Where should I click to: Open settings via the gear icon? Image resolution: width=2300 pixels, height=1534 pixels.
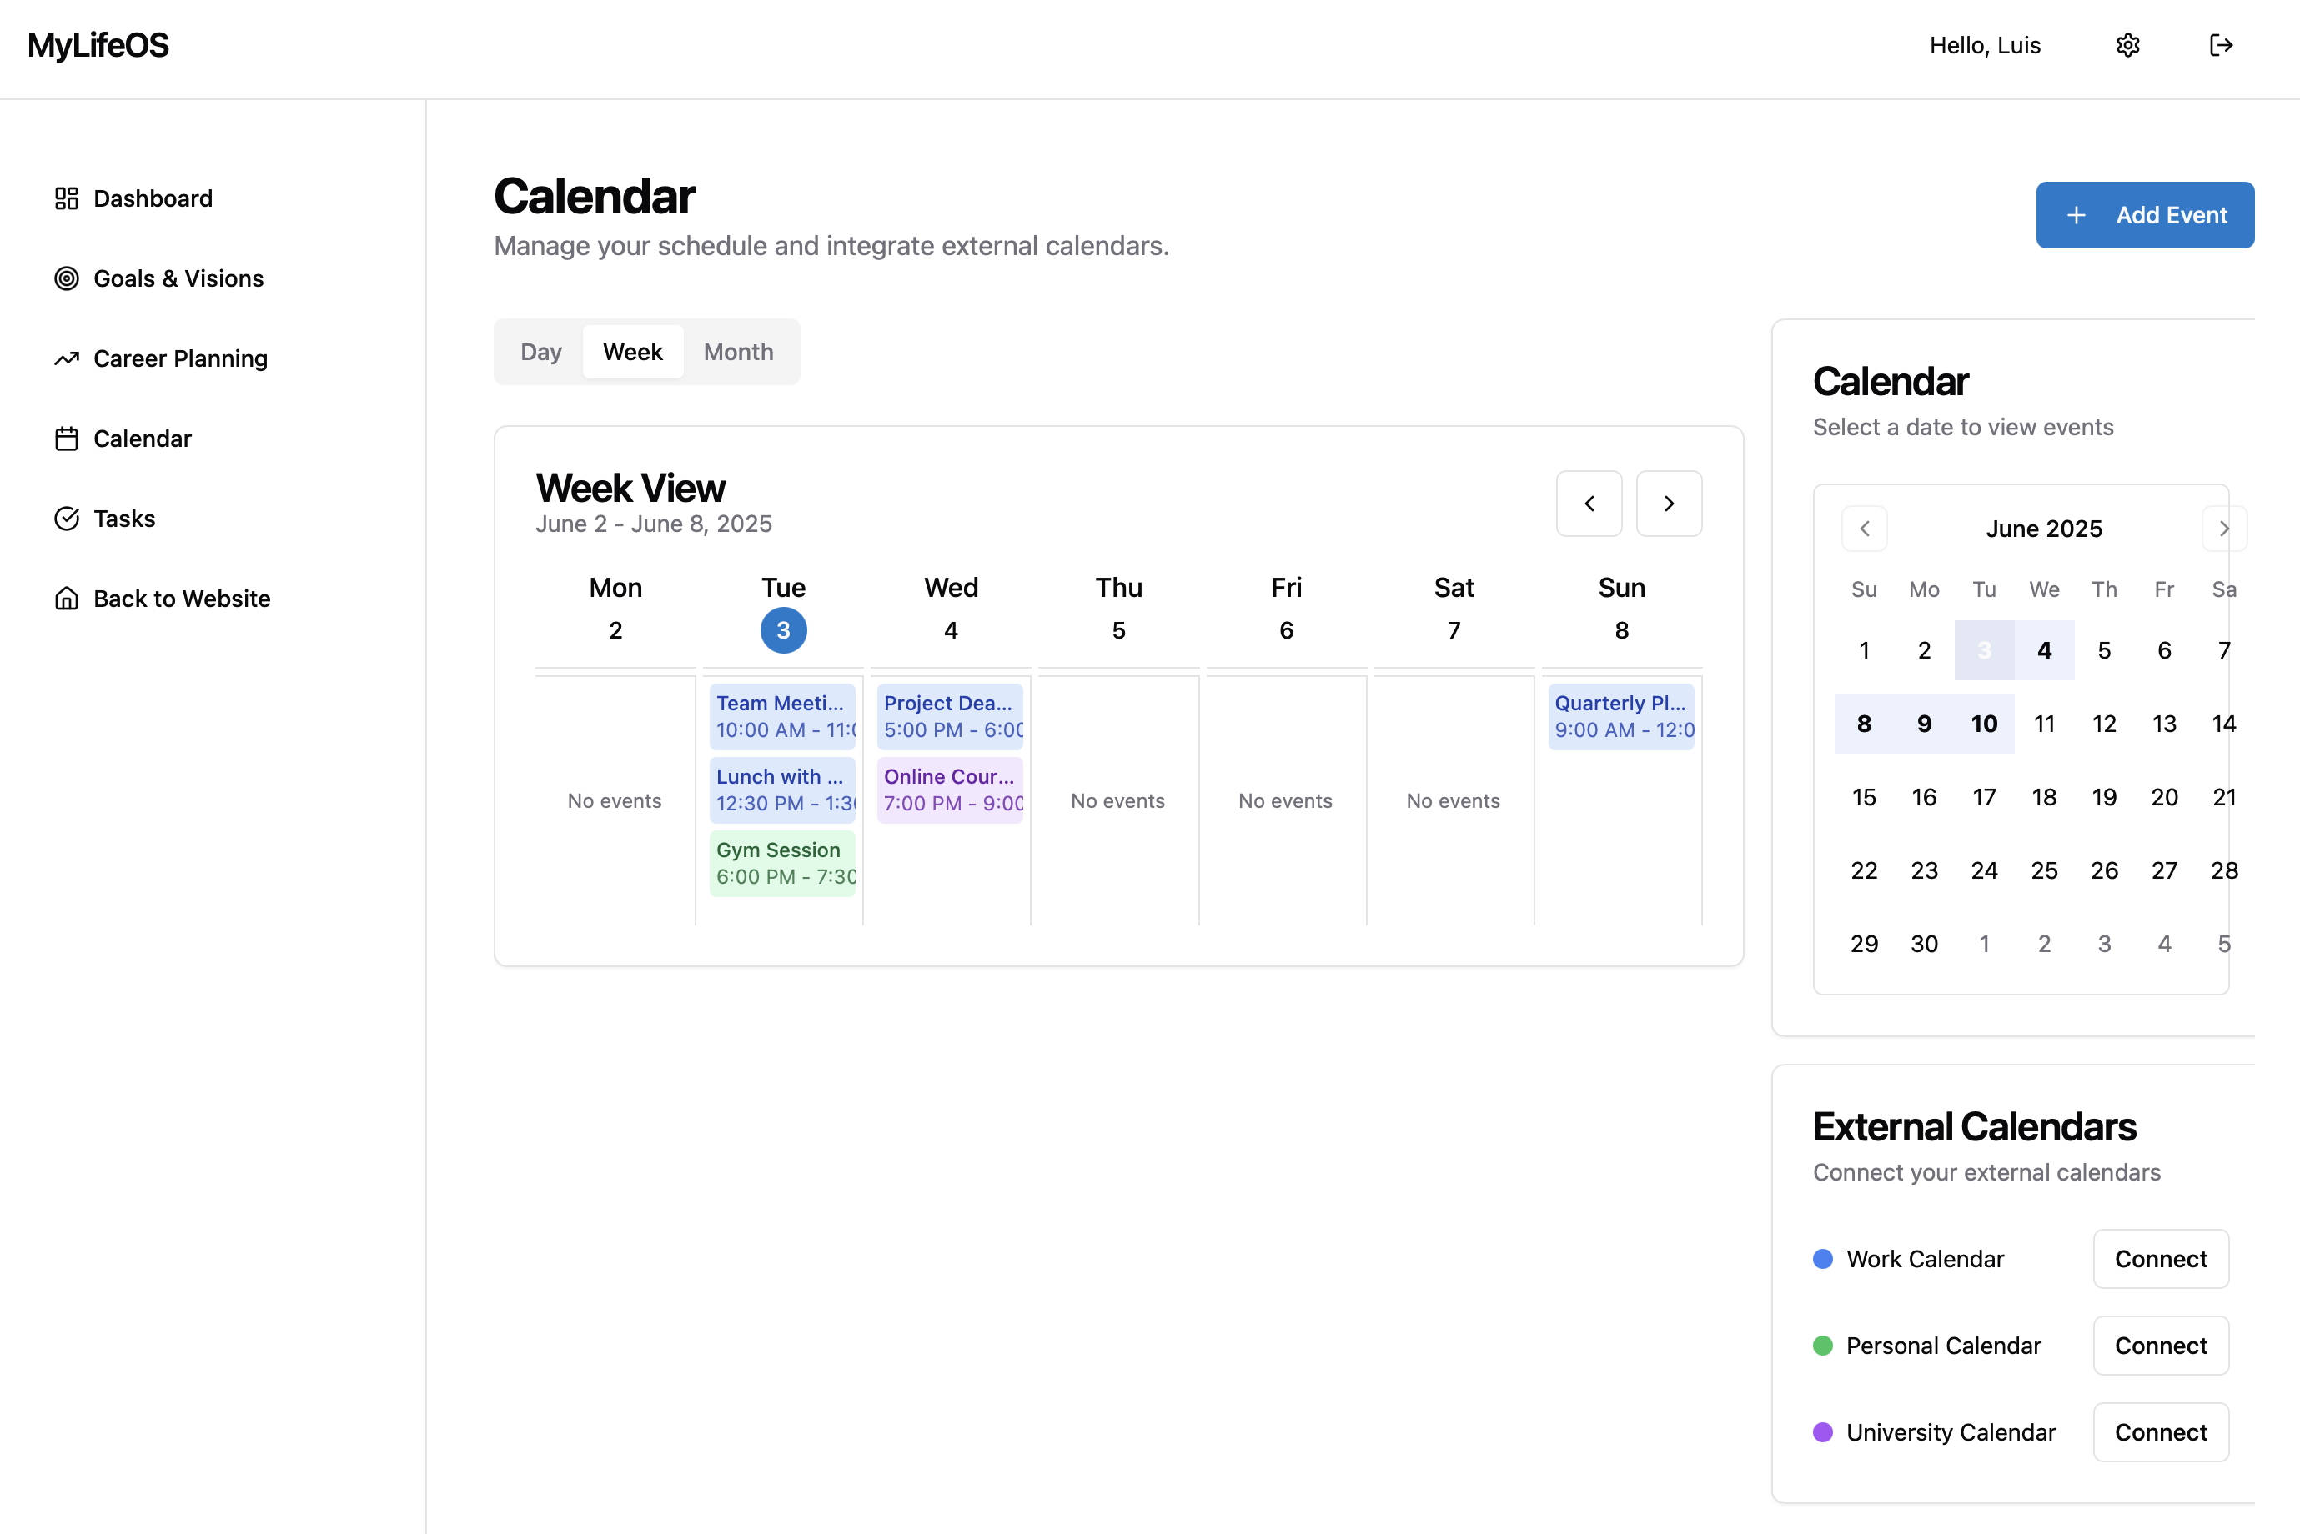point(2129,45)
